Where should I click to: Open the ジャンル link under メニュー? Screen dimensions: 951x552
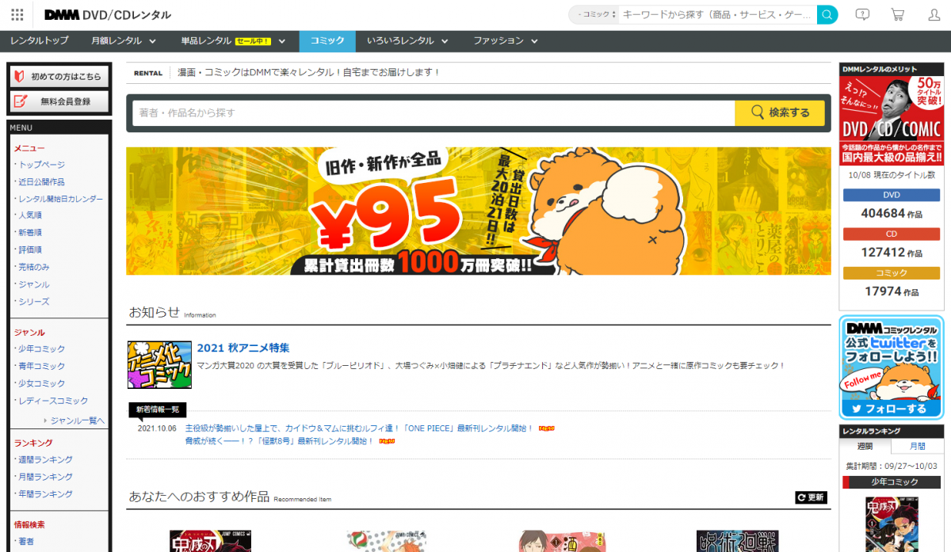pyautogui.click(x=34, y=284)
